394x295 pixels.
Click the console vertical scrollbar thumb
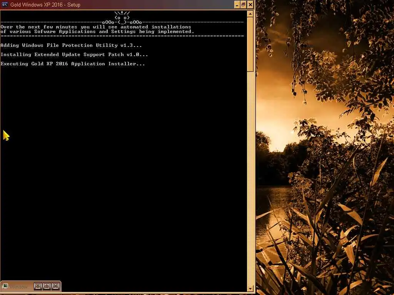click(x=250, y=45)
